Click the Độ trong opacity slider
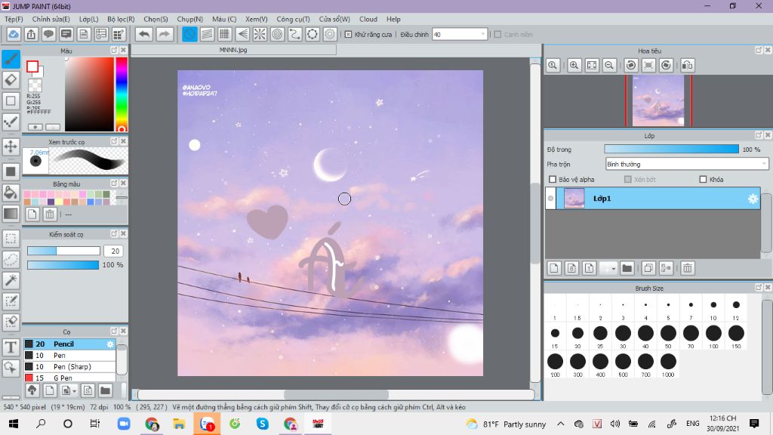The width and height of the screenshot is (773, 435). (x=671, y=149)
